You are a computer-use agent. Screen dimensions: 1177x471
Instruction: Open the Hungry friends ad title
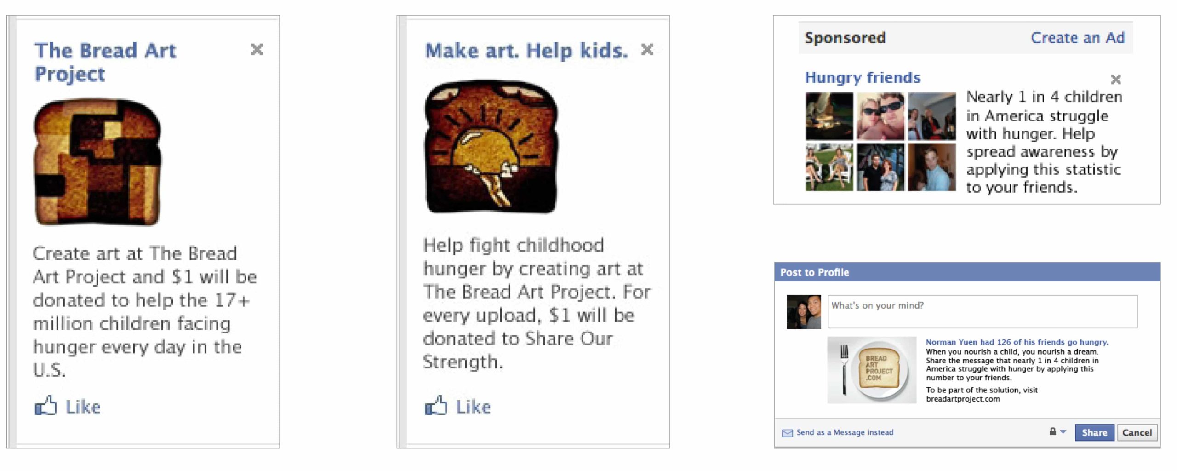click(x=863, y=77)
